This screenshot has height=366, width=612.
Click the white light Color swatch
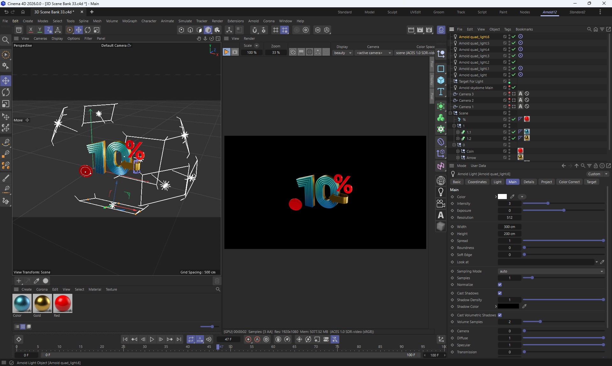[x=502, y=197]
